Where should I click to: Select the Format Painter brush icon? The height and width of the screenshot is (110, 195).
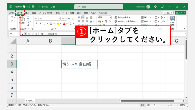tap(28, 25)
